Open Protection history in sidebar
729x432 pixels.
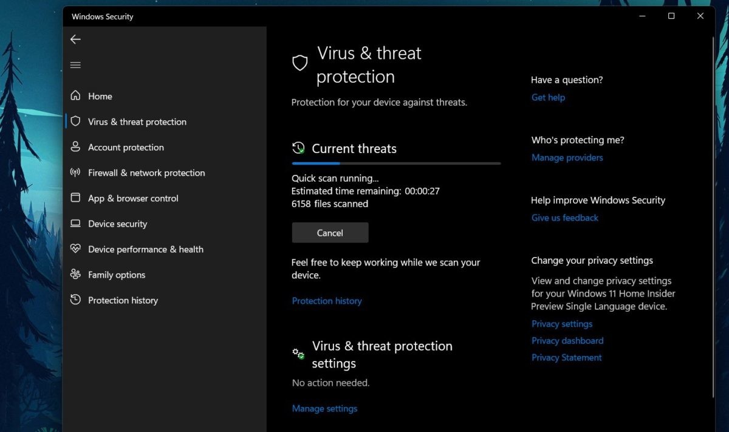pos(165,300)
